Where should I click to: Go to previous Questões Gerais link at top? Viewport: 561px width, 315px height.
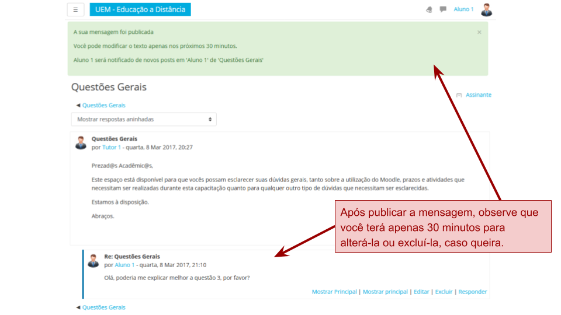(103, 106)
